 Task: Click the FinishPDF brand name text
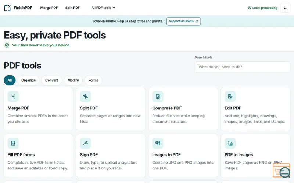(x=23, y=8)
